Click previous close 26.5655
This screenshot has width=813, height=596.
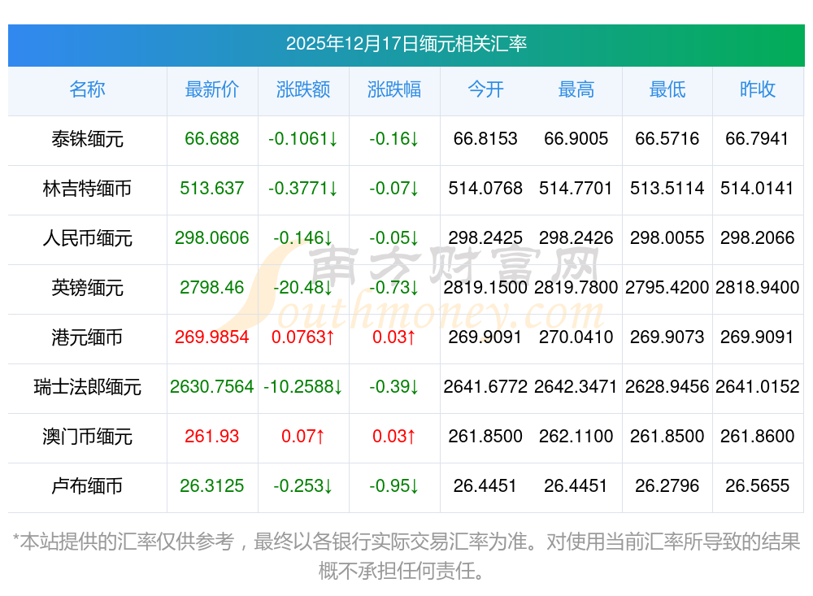click(x=758, y=485)
